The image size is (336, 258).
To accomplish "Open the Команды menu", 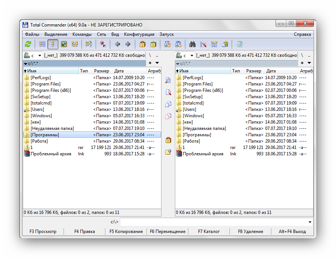I will tap(82, 34).
